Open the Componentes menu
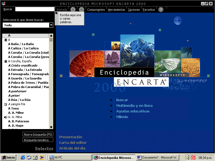 [x=96, y=10]
